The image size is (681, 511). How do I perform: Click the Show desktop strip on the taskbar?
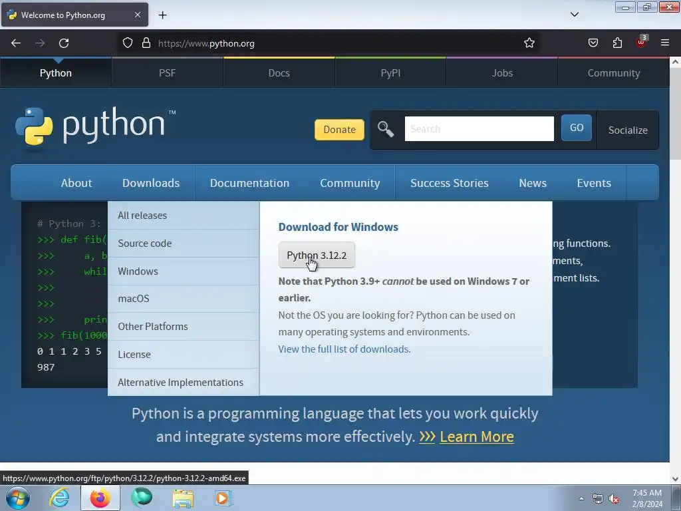676,498
